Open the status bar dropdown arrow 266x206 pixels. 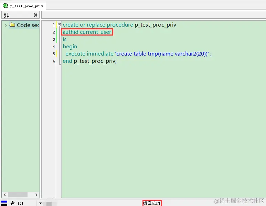click(x=40, y=203)
